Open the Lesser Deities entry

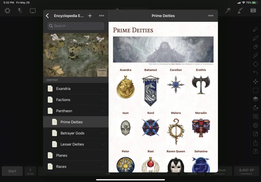coord(76,144)
